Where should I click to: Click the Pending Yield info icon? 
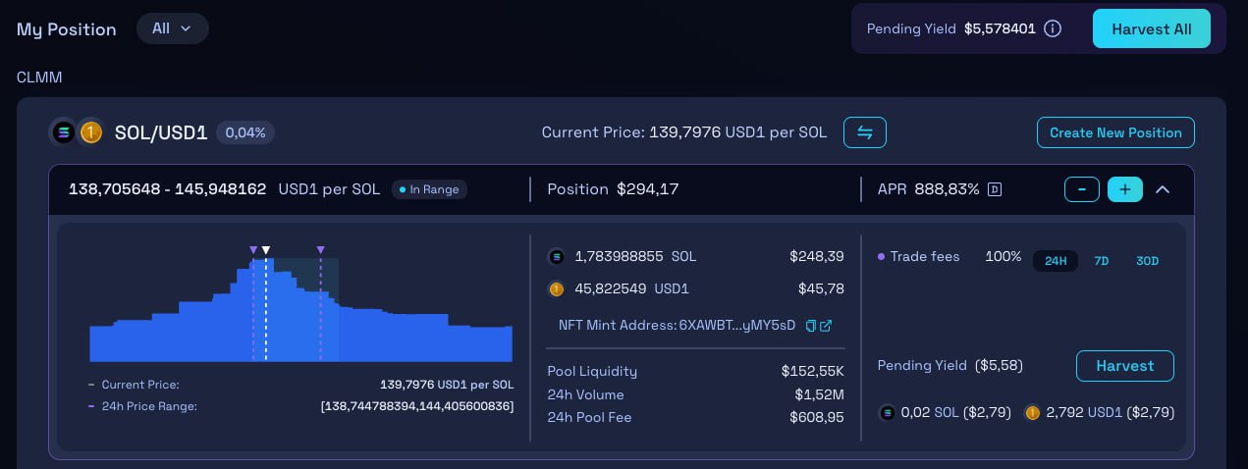[x=1053, y=29]
